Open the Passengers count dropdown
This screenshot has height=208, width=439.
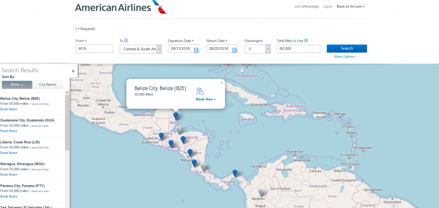257,49
